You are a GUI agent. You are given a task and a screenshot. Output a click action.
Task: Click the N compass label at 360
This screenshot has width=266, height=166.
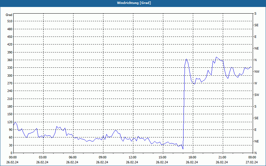(255, 60)
